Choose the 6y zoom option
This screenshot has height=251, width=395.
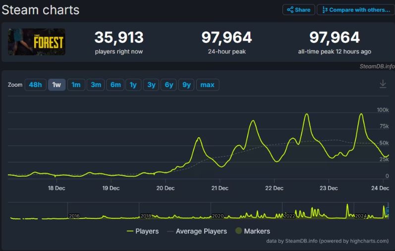(x=169, y=85)
